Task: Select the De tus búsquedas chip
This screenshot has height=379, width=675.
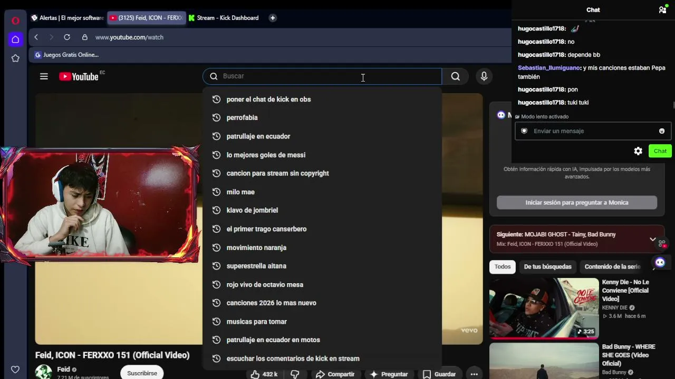Action: coord(547,267)
